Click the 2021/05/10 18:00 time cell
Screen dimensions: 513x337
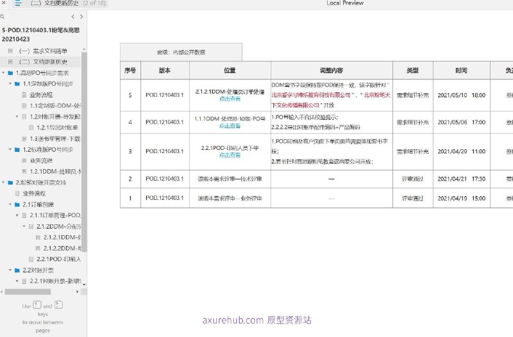tap(461, 95)
